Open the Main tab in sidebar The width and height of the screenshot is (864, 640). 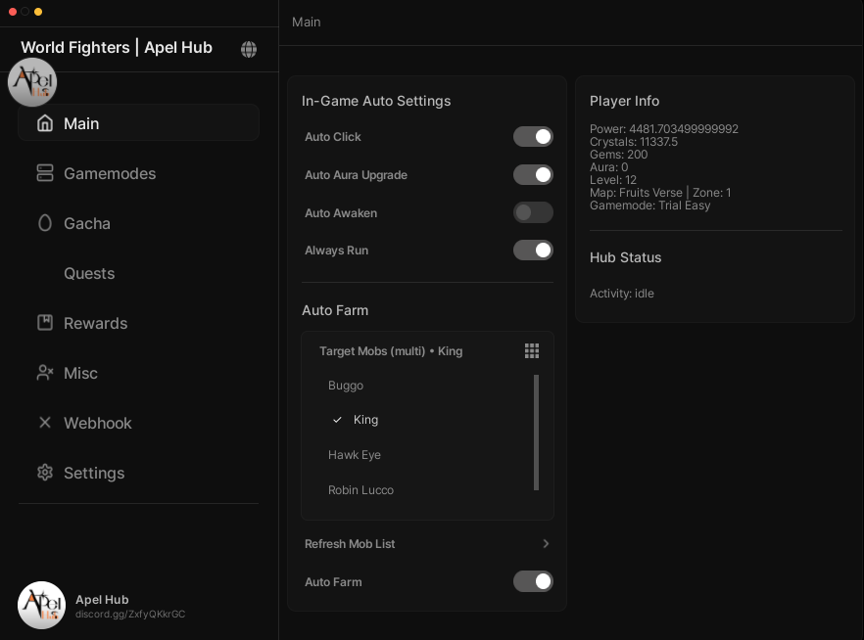point(139,122)
